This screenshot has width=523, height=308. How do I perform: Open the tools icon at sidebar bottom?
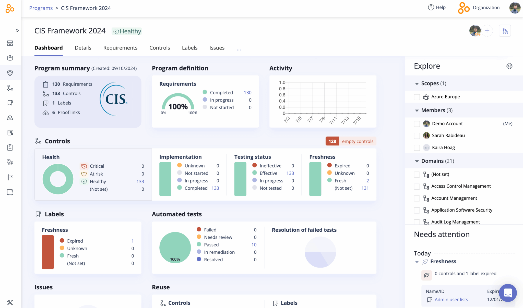click(x=10, y=302)
